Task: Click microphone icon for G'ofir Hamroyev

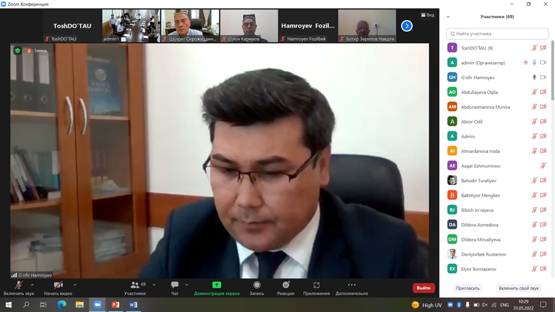Action: 534,77
